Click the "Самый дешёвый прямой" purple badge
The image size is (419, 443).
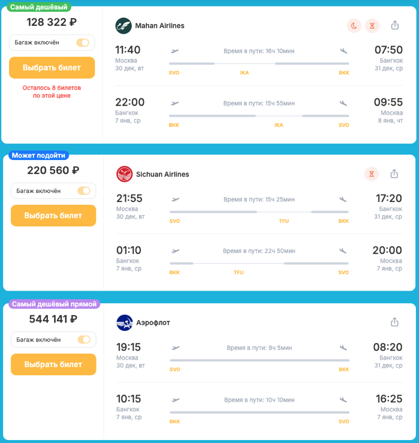(x=54, y=304)
